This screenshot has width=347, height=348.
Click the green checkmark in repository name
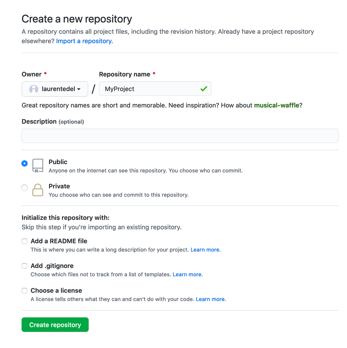(204, 89)
